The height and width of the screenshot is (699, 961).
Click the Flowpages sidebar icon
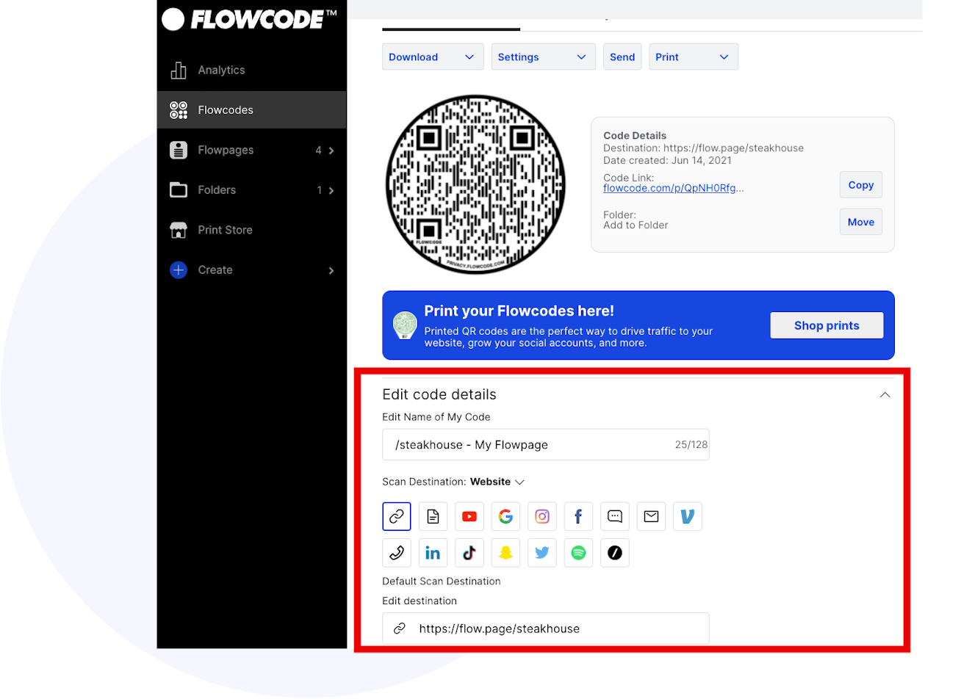pos(179,150)
